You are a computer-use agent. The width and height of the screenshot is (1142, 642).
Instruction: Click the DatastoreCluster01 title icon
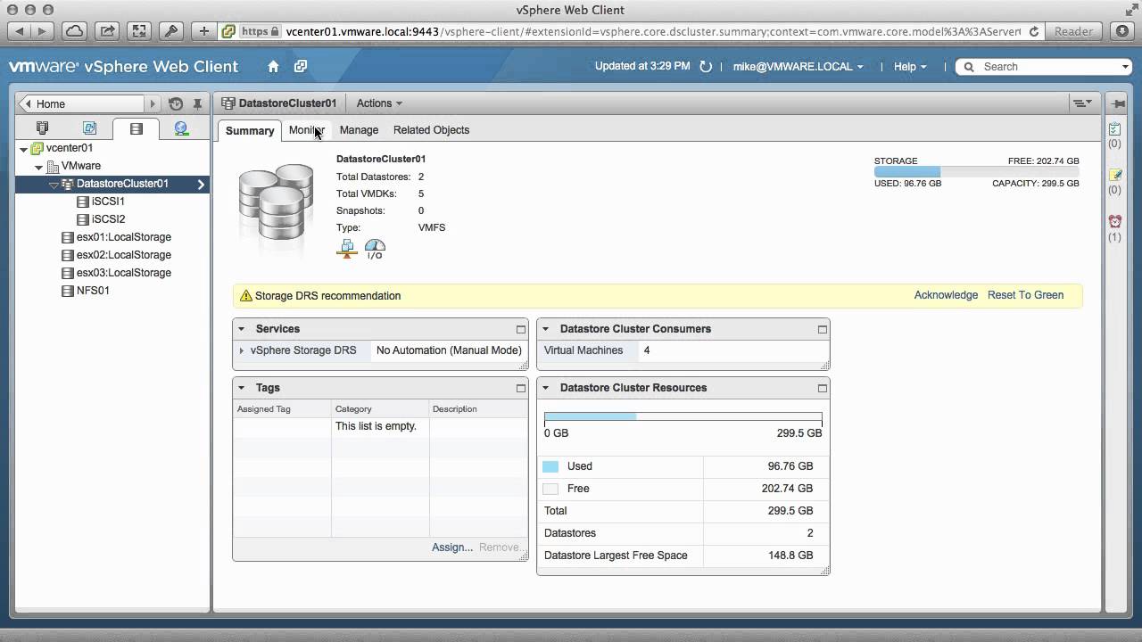click(x=228, y=103)
